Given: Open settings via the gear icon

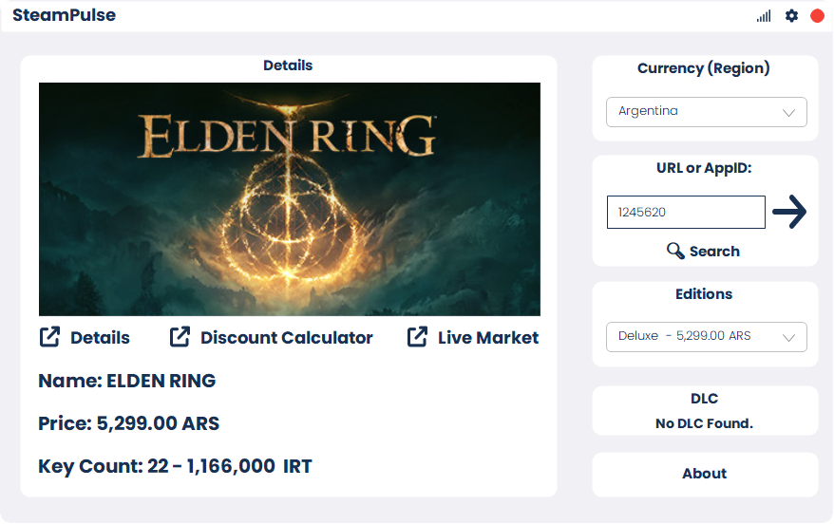Looking at the screenshot, I should (x=791, y=16).
